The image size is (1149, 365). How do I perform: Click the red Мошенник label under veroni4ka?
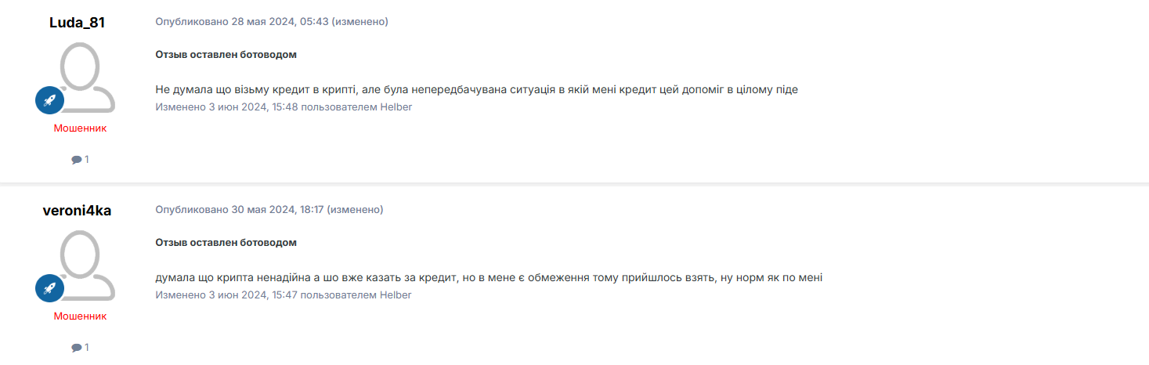click(80, 316)
